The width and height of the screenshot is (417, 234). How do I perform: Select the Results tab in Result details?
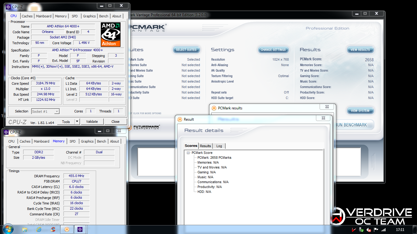pyautogui.click(x=205, y=146)
